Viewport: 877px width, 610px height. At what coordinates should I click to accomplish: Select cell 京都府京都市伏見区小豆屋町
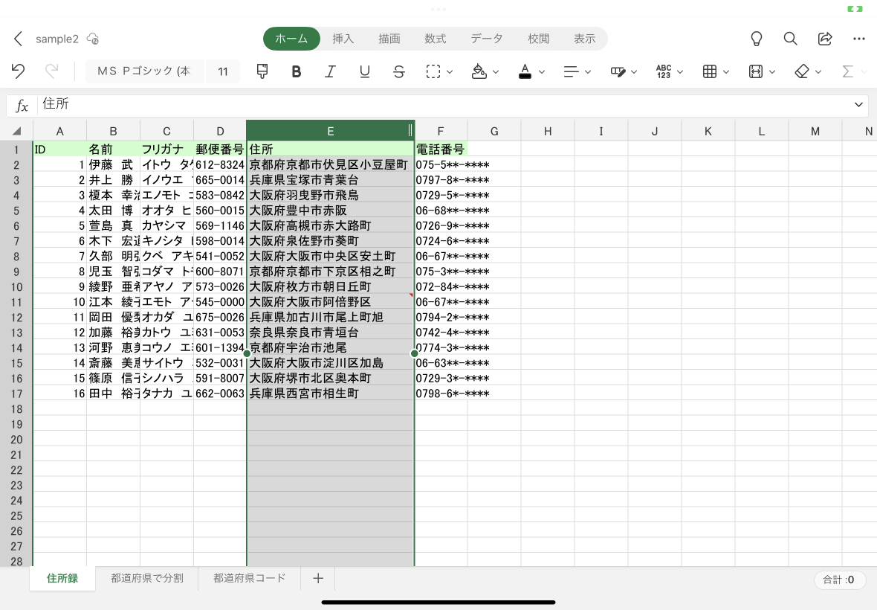point(330,164)
